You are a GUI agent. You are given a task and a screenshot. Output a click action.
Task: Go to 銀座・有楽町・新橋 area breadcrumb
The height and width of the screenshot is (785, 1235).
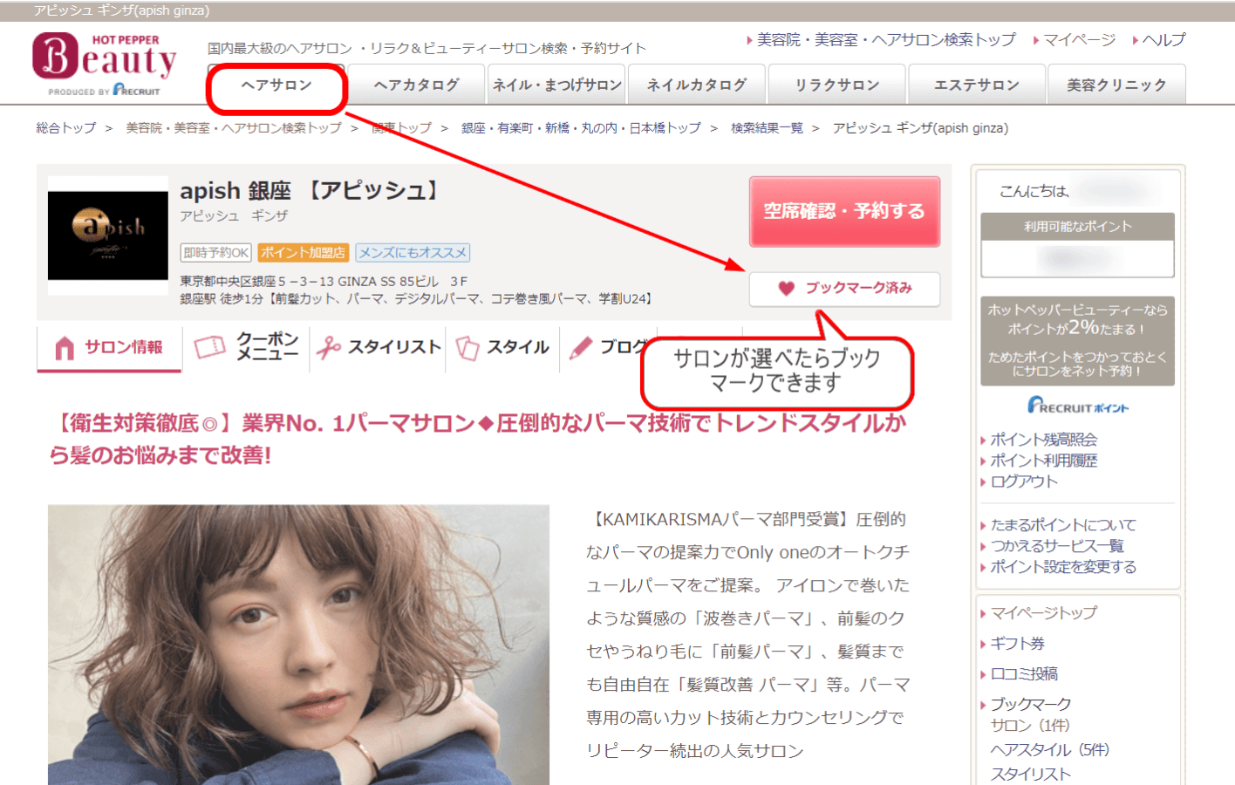click(581, 128)
